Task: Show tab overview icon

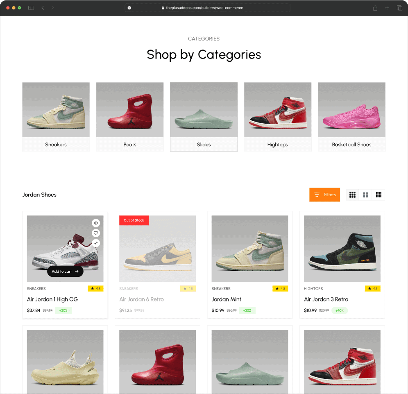Action: 399,8
